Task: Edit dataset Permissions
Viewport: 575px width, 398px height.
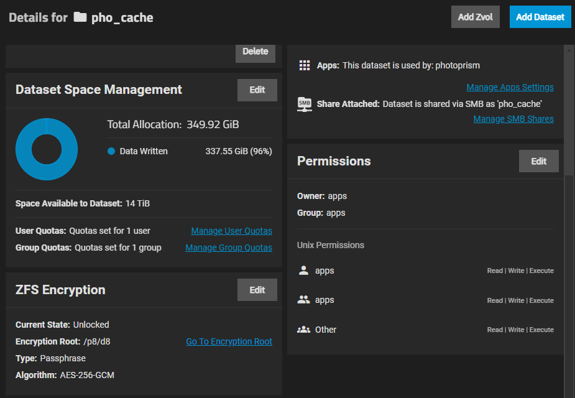Action: click(x=539, y=161)
